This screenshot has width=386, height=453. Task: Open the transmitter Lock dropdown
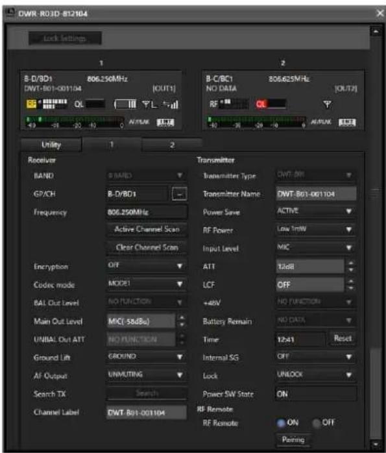pos(315,374)
